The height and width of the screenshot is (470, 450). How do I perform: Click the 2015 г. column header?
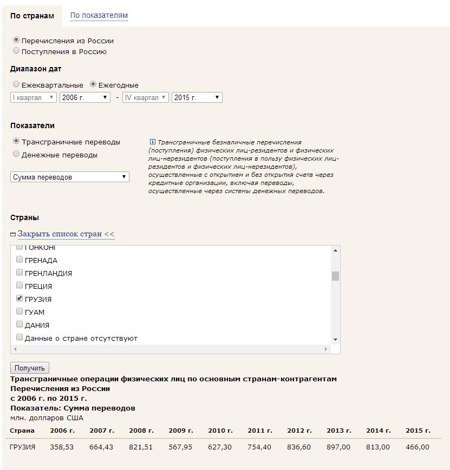pyautogui.click(x=418, y=431)
